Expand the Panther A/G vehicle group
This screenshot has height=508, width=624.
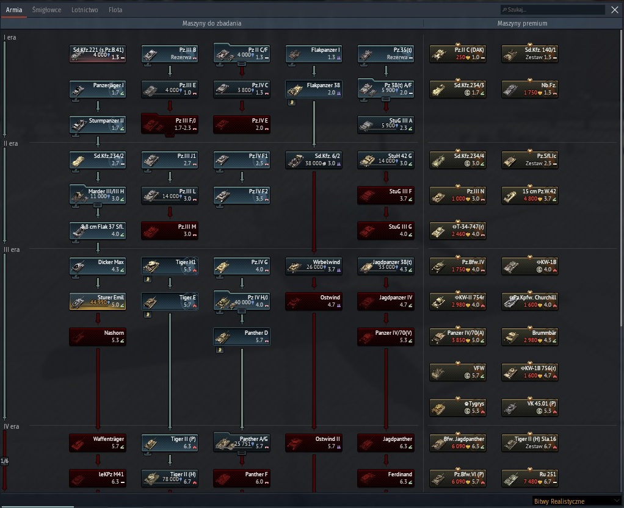click(242, 443)
